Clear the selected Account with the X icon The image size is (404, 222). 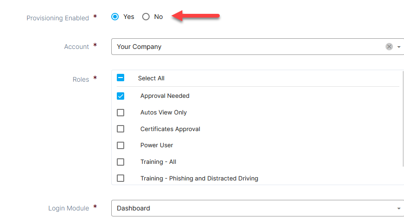[389, 47]
